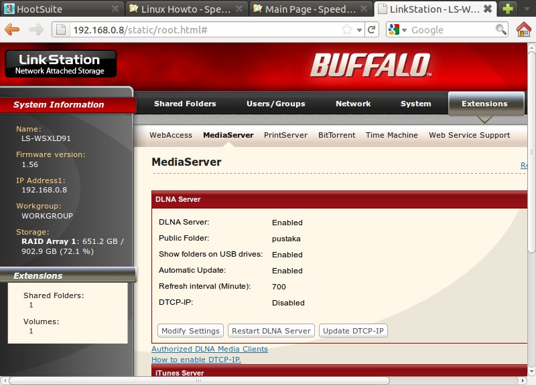Click the System Information header

pyautogui.click(x=68, y=105)
